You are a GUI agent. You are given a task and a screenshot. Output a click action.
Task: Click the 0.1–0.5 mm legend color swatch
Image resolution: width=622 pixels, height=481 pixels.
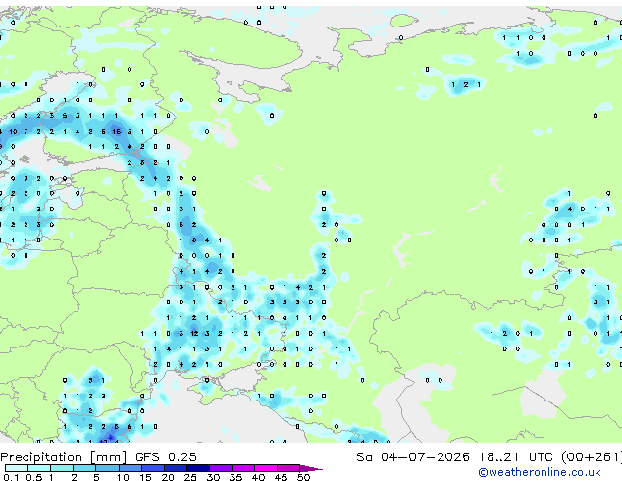tap(17, 468)
